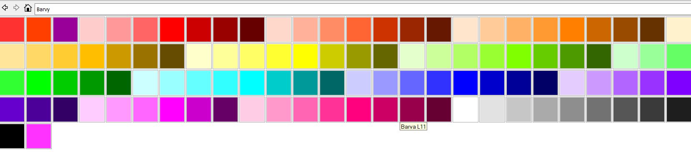Choose the bright cyan swatch
This screenshot has width=691, height=152.
[x=252, y=83]
